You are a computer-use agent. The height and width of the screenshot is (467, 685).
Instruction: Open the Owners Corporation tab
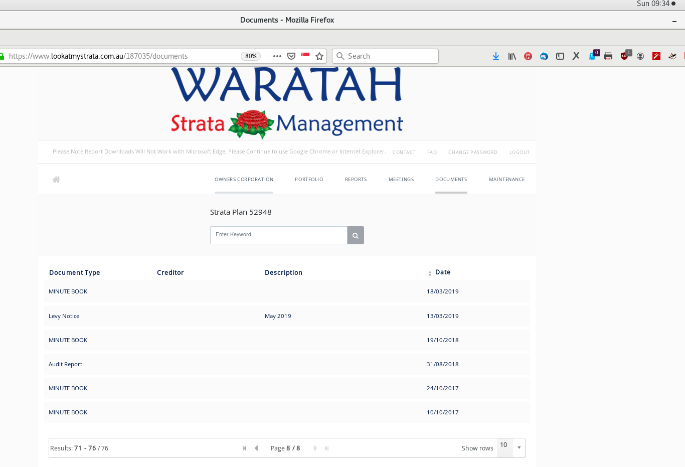(244, 180)
